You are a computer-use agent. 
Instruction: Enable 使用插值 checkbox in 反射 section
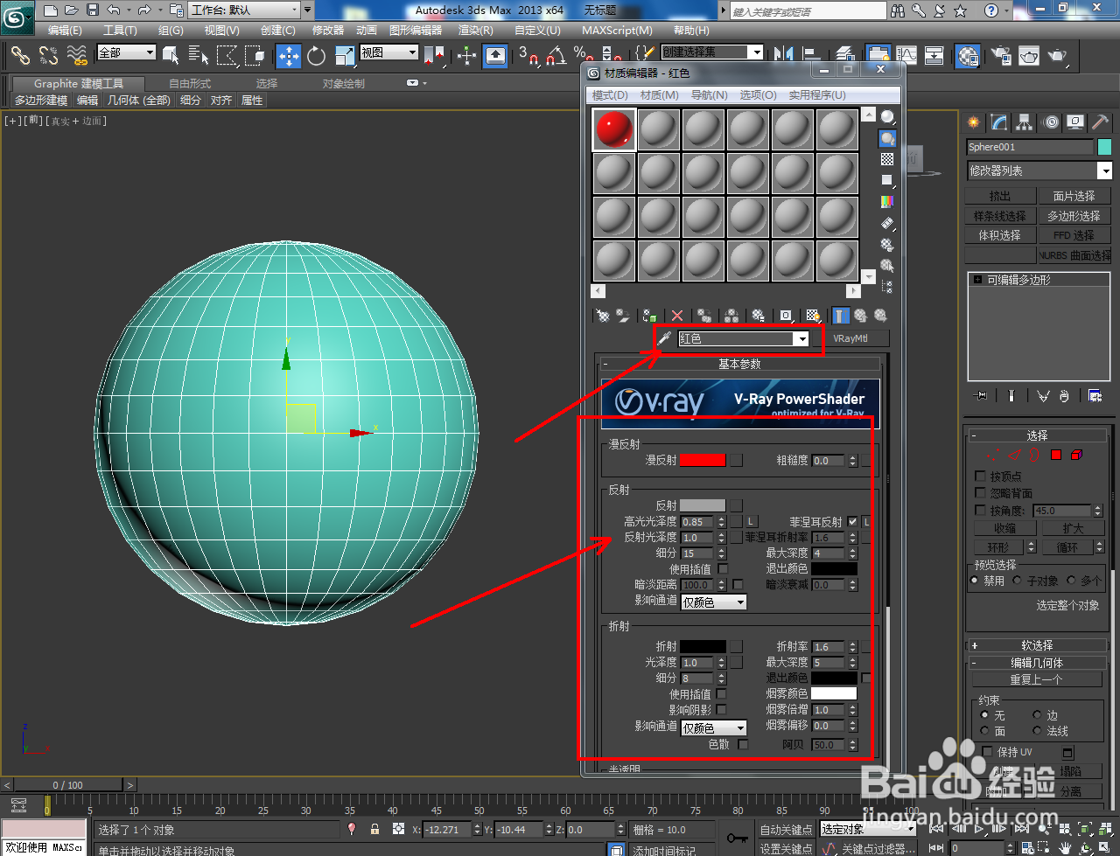pos(724,568)
